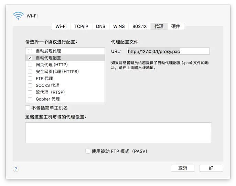This screenshot has height=186, width=236.
Task: Switch to the 硬件 tab
Action: tap(176, 27)
